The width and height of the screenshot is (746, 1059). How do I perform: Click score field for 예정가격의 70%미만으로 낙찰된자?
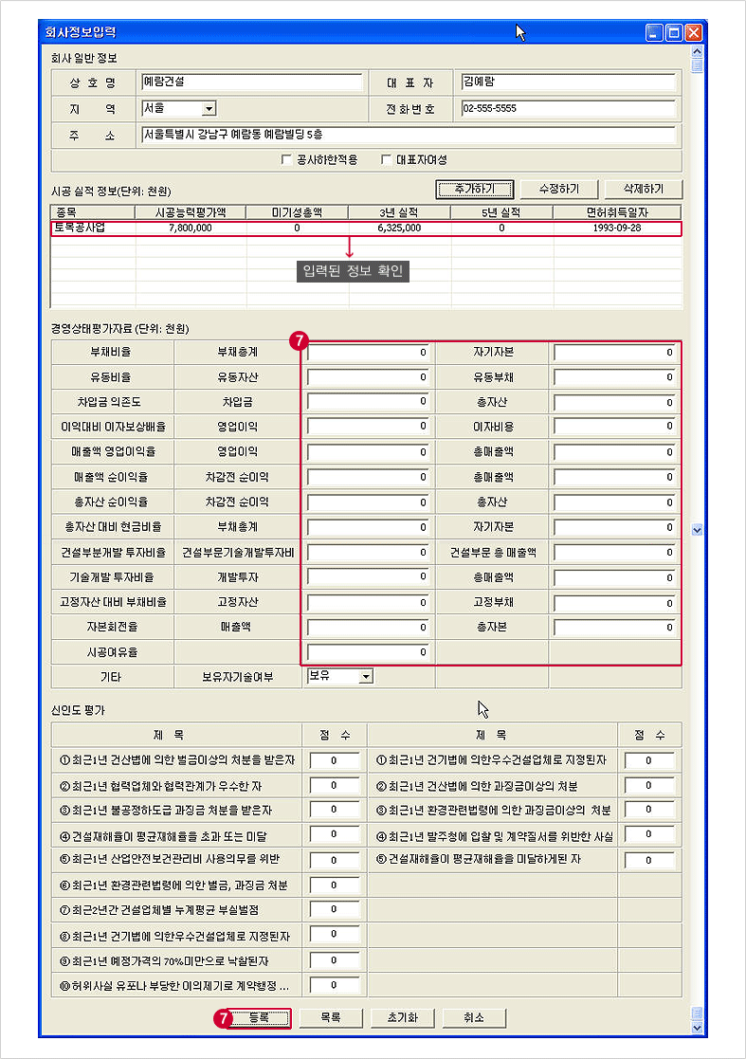[x=335, y=960]
